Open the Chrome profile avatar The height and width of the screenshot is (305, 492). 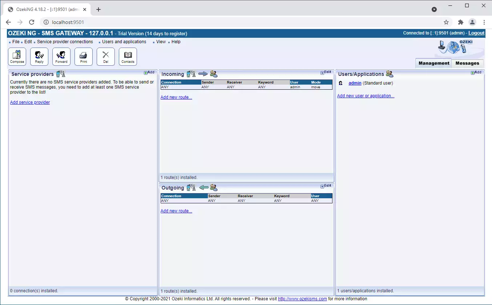(x=472, y=22)
